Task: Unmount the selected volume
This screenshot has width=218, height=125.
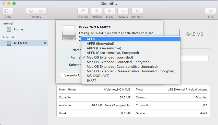Action: (x=137, y=11)
